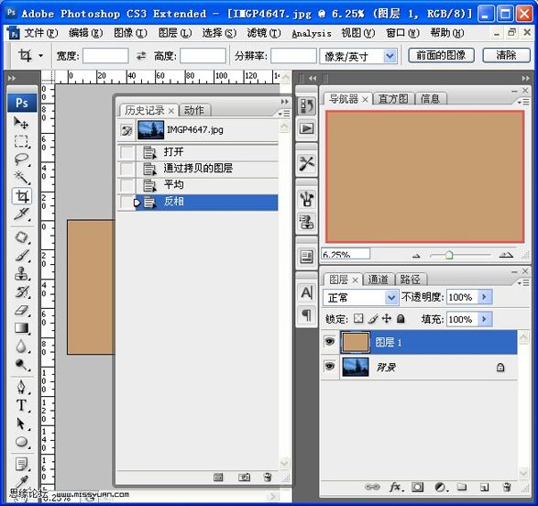Select the Move tool
Screen dimensions: 538x506
pos(21,123)
